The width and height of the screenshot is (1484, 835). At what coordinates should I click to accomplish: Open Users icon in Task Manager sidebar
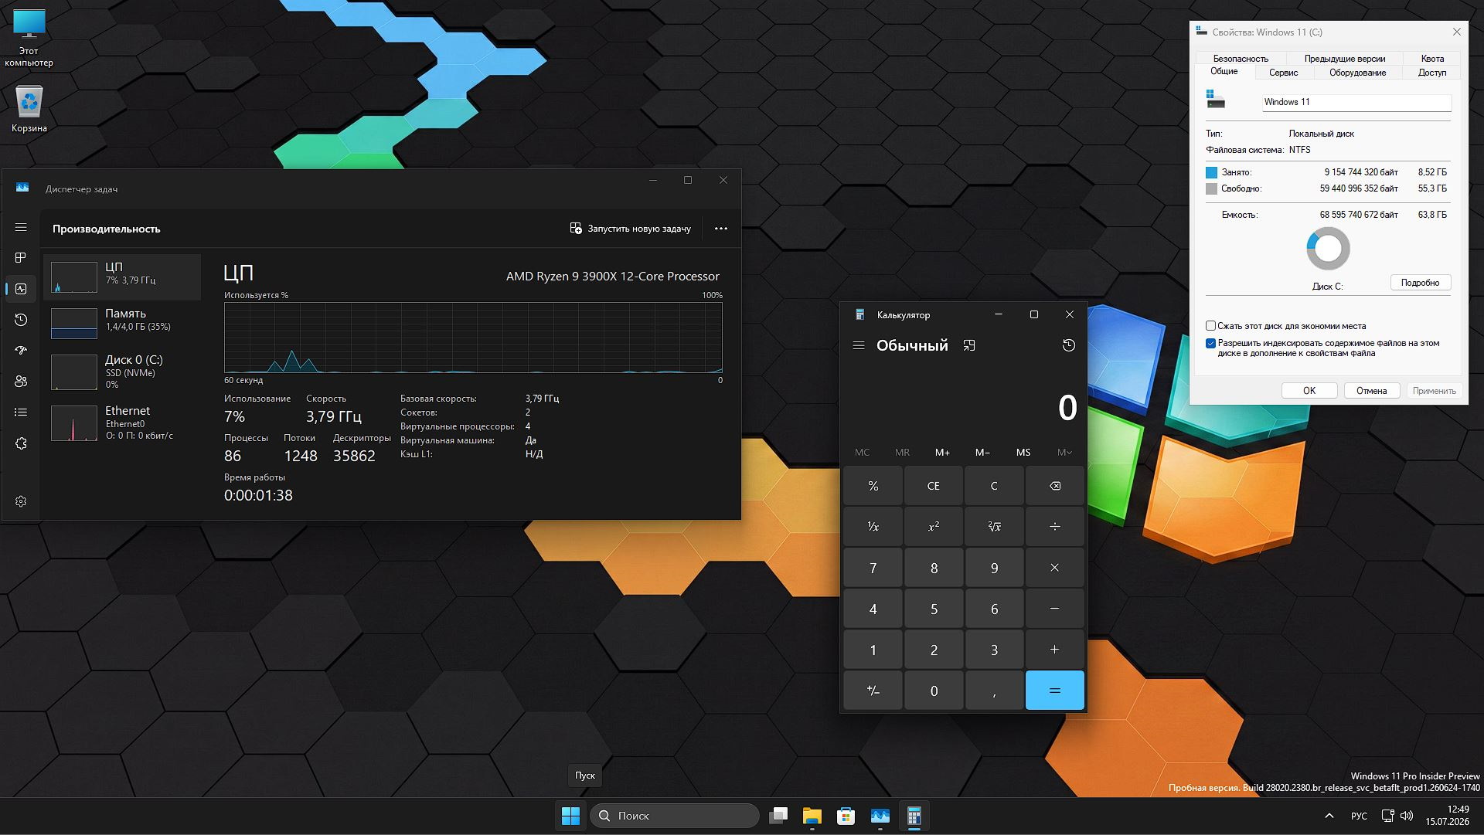[x=21, y=382]
